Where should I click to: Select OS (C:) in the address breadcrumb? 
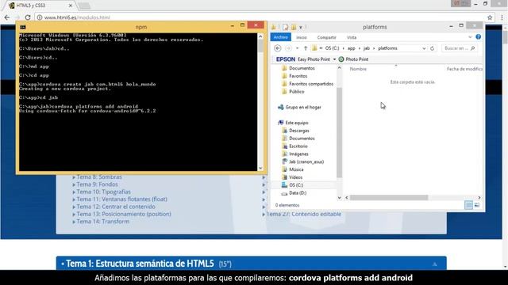tap(332, 48)
